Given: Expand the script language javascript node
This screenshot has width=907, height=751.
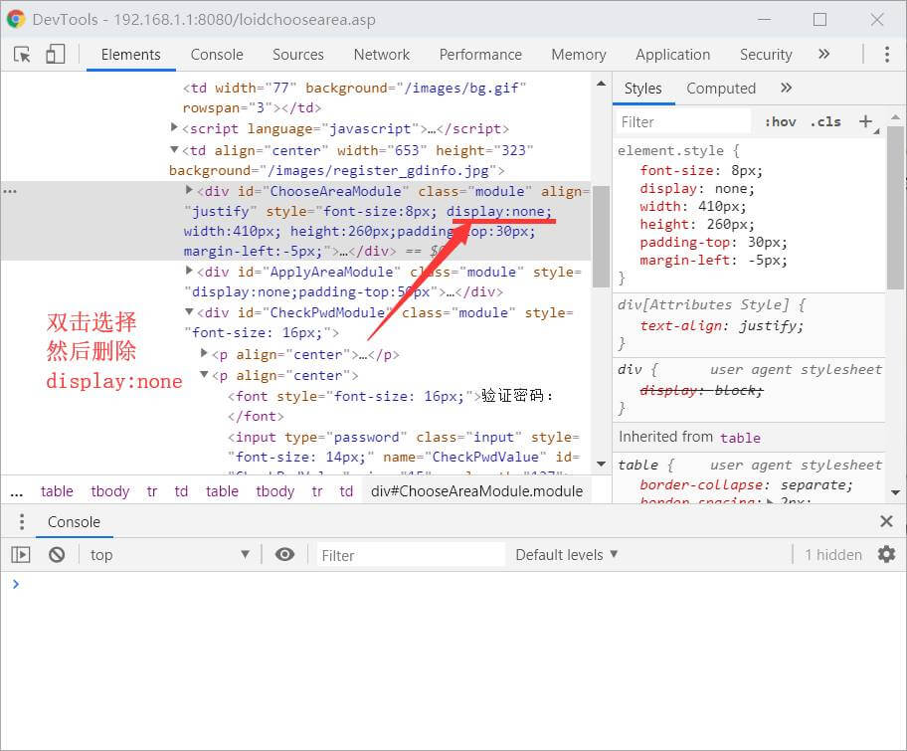Looking at the screenshot, I should tap(175, 127).
